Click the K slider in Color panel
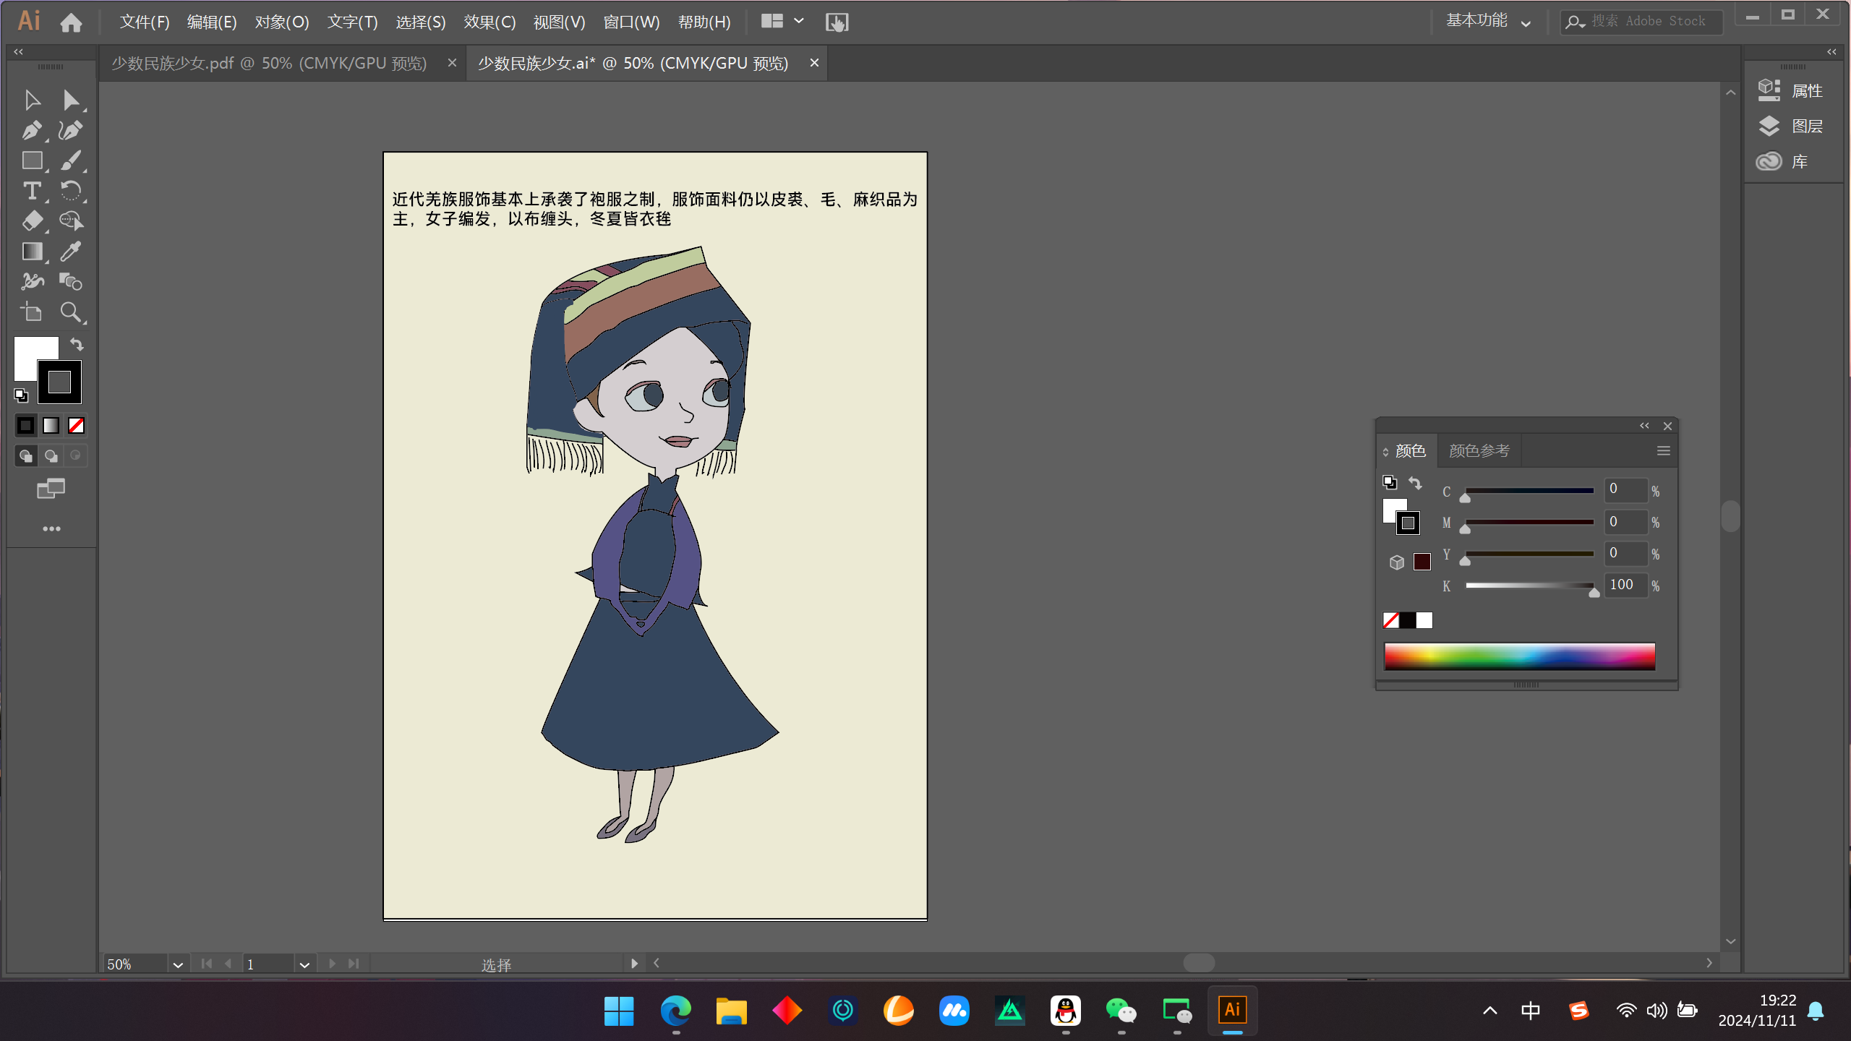Viewport: 1851px width, 1041px height. pyautogui.click(x=1529, y=586)
